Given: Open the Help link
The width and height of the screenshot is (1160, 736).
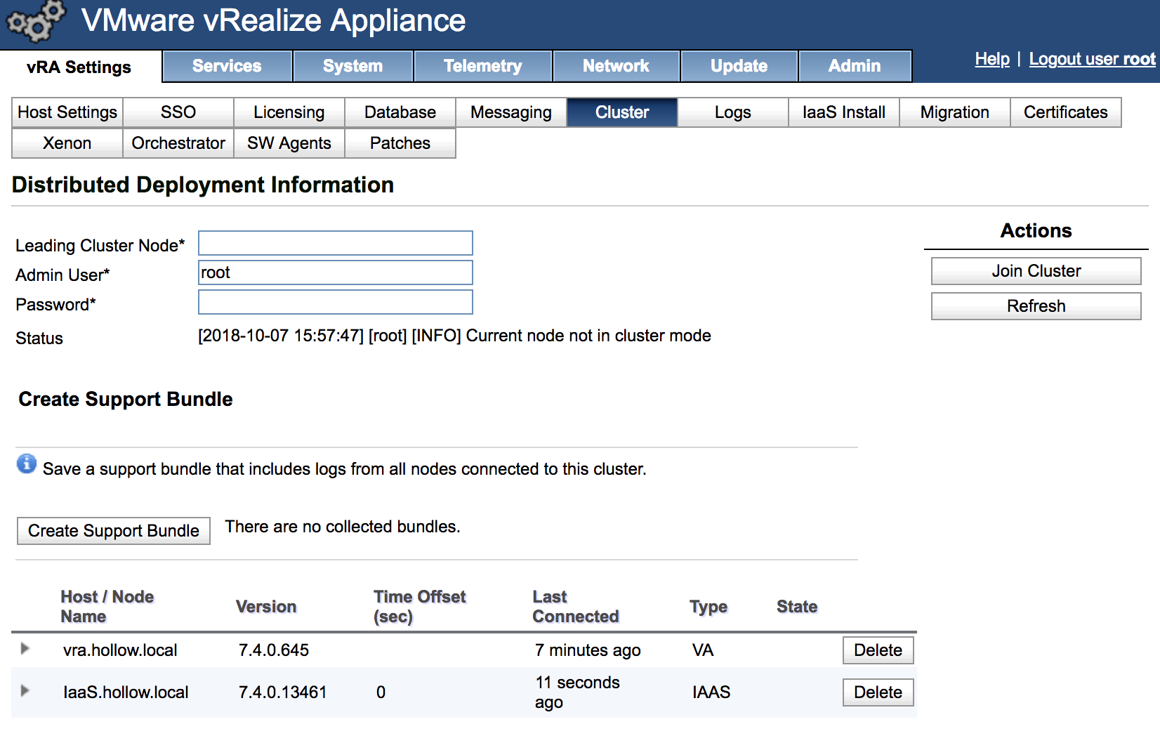Looking at the screenshot, I should 991,60.
